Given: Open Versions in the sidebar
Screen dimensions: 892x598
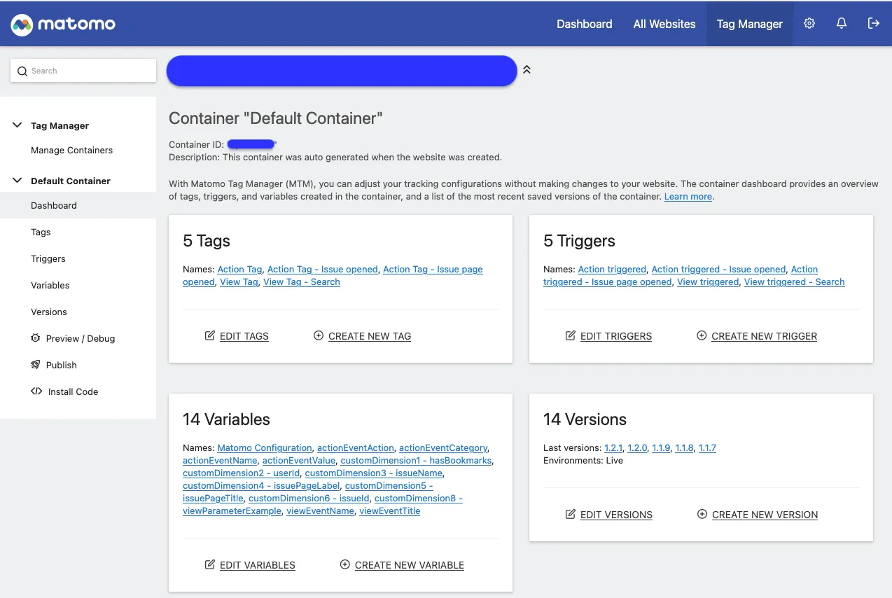Looking at the screenshot, I should coord(49,312).
